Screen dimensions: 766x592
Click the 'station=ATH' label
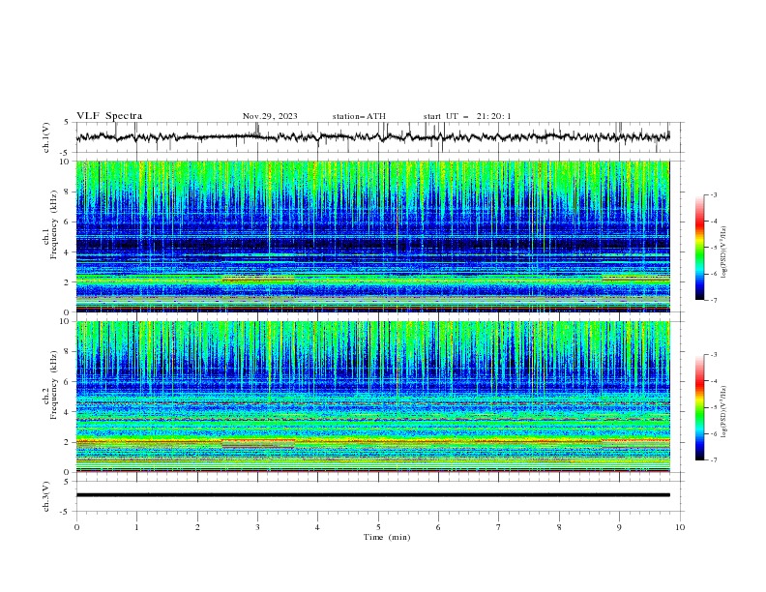click(359, 116)
